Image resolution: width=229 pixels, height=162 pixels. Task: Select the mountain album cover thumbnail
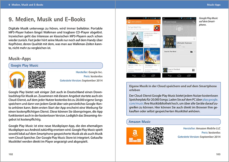135,39
